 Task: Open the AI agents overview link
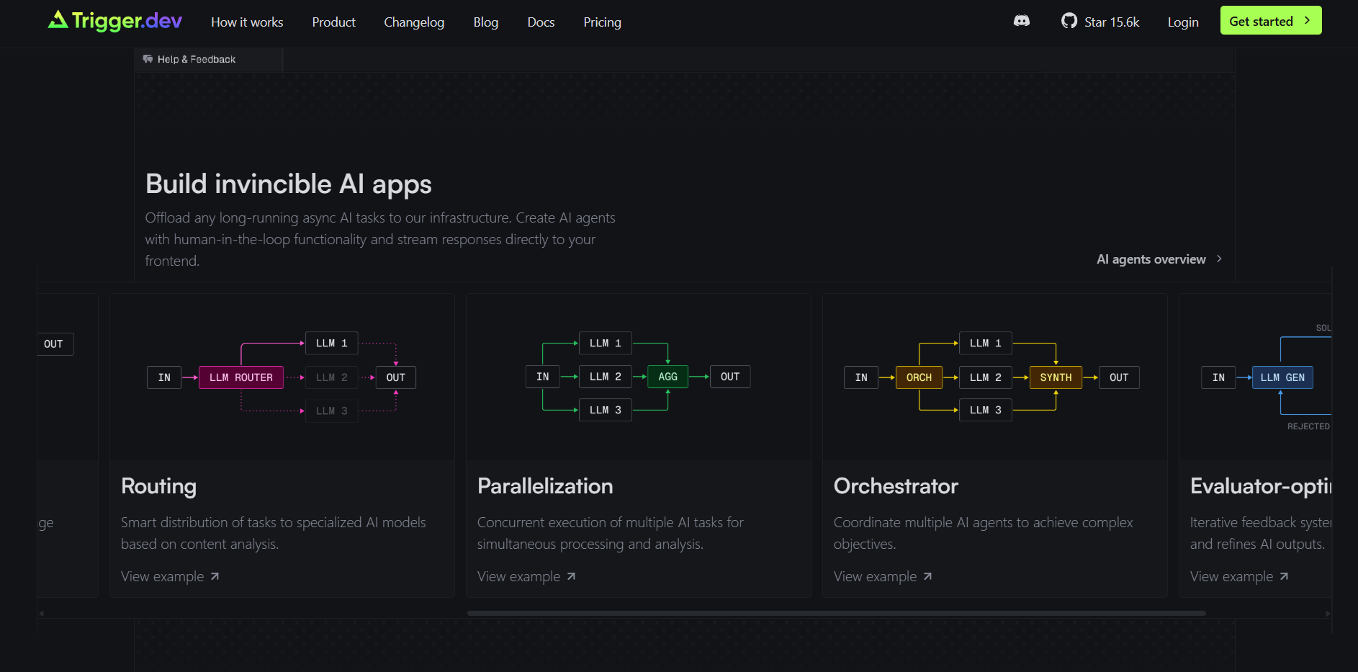click(x=1159, y=259)
